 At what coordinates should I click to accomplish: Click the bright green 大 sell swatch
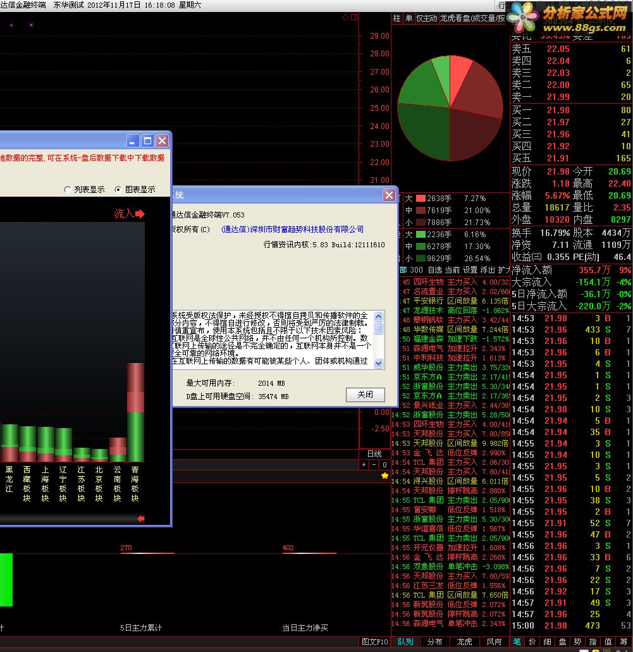click(x=421, y=235)
